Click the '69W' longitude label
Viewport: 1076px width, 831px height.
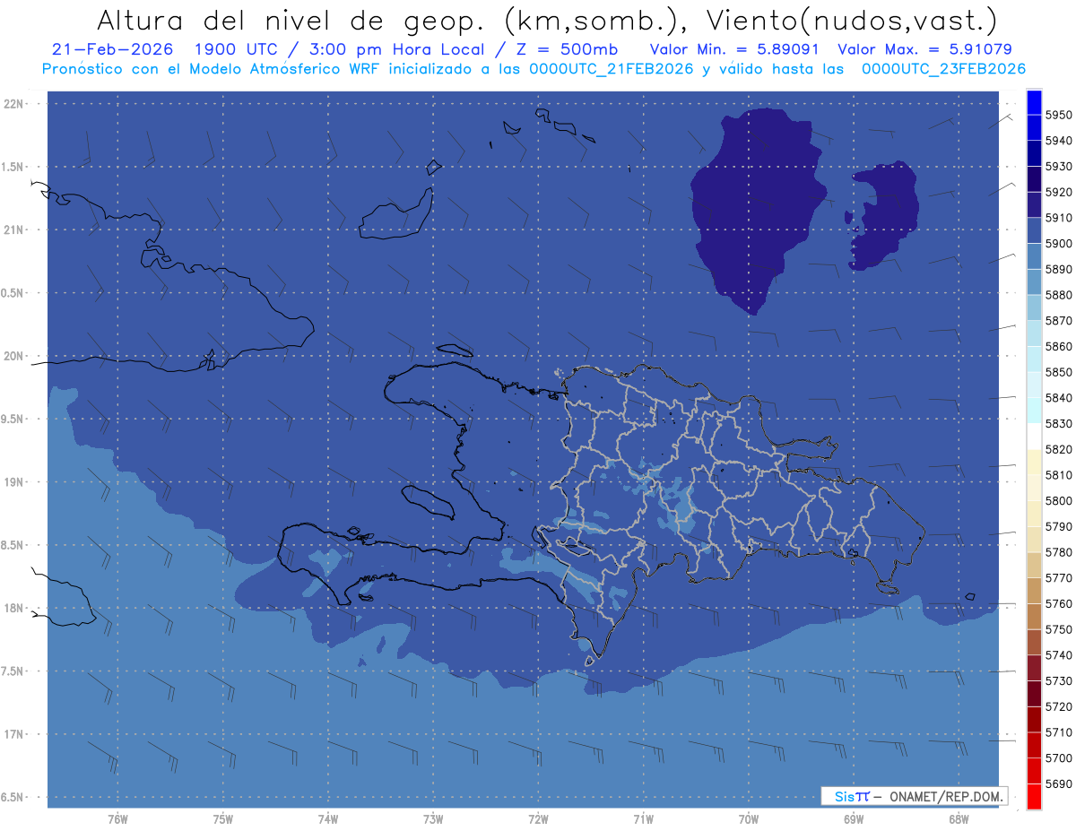pos(854,819)
